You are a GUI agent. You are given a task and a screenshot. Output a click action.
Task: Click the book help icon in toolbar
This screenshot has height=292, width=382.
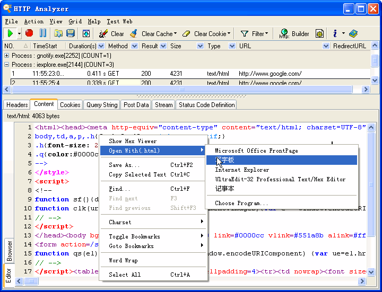pos(353,33)
